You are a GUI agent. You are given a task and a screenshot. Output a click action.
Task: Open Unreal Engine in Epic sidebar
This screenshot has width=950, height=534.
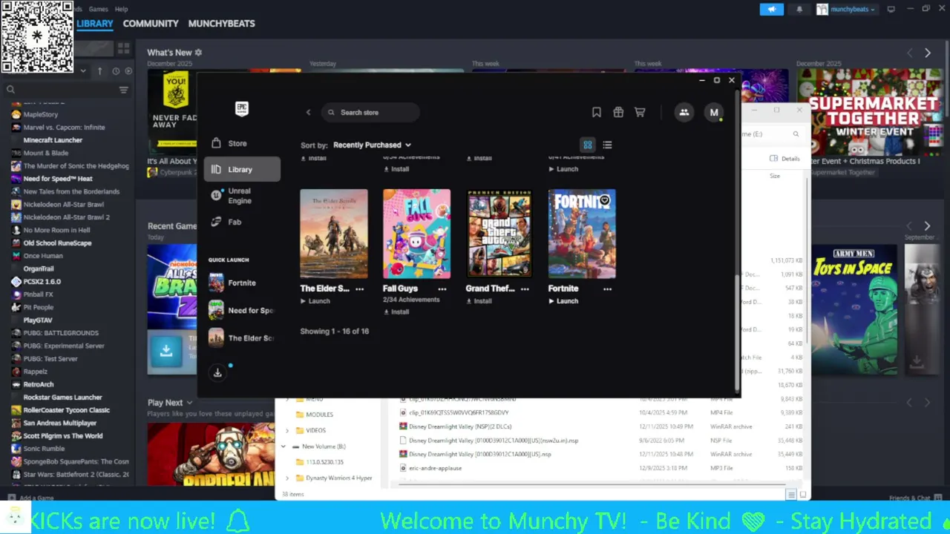(242, 196)
